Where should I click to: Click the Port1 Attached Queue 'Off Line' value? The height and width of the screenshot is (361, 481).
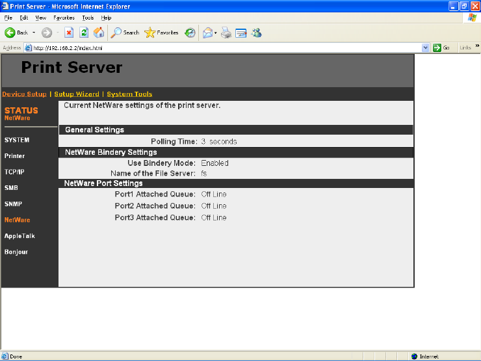(x=214, y=194)
